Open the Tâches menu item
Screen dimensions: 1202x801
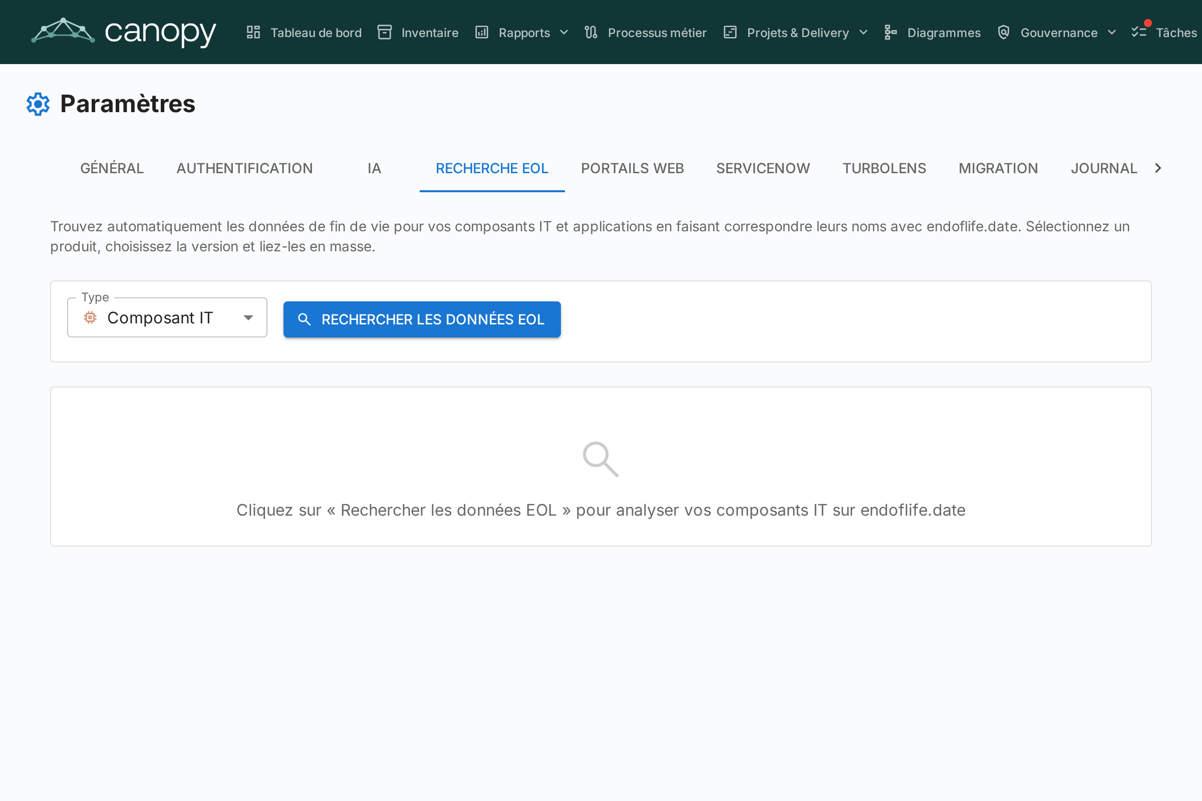pyautogui.click(x=1164, y=32)
